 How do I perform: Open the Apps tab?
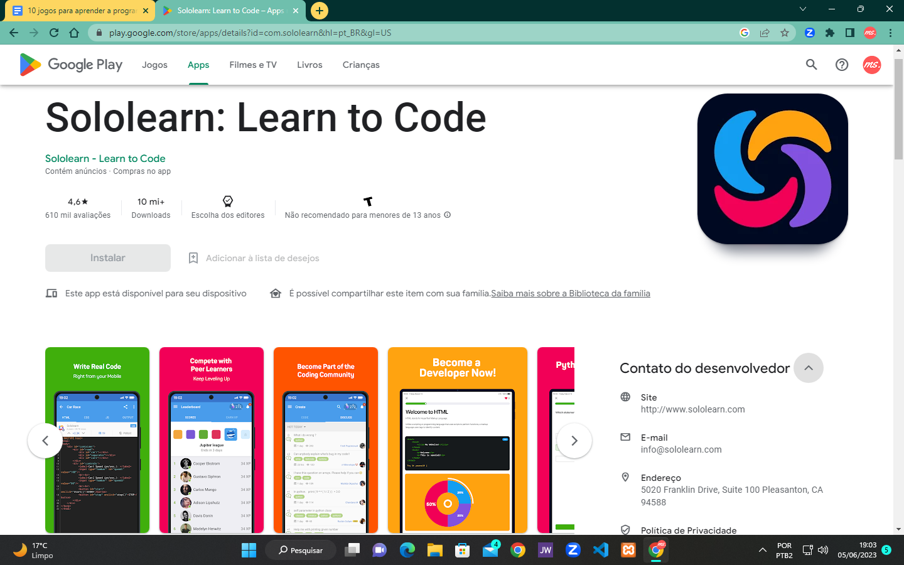(x=198, y=65)
